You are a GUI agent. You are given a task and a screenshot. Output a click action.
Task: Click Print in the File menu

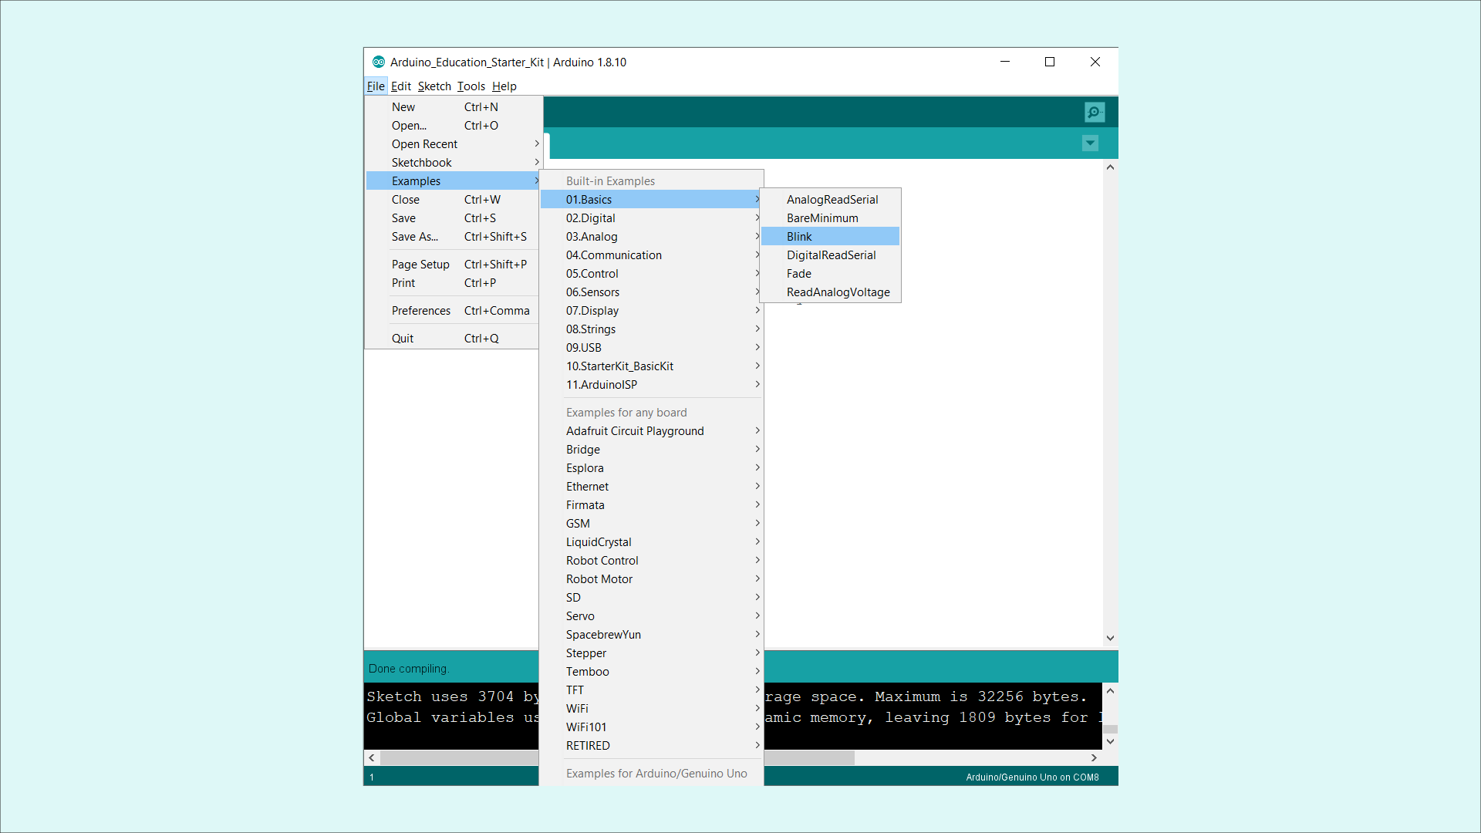(x=453, y=283)
